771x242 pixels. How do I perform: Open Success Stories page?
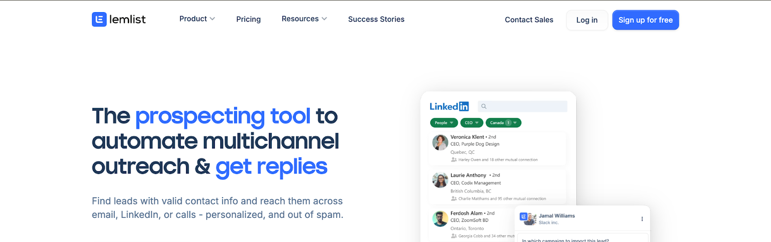(376, 19)
